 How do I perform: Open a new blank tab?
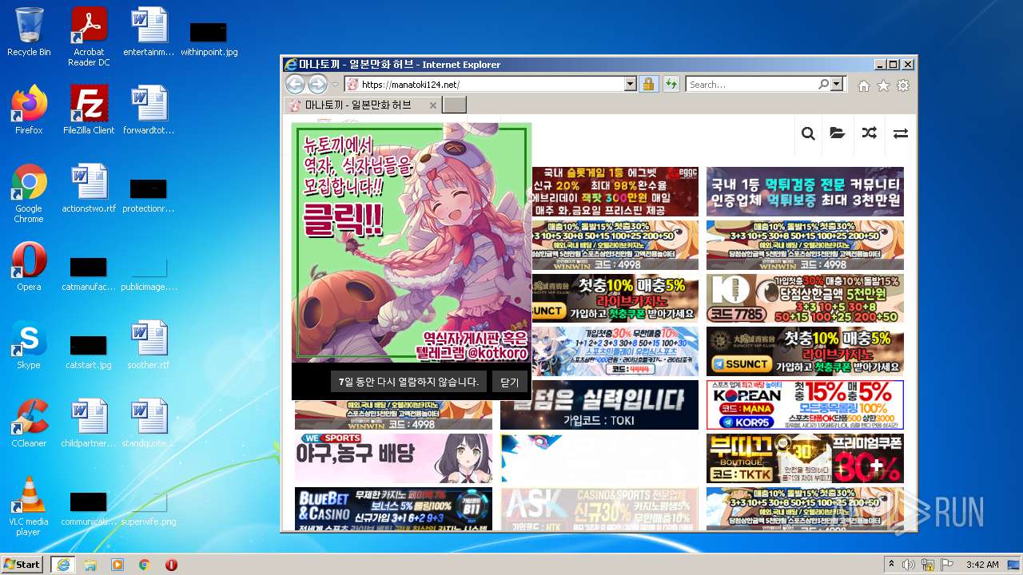[454, 105]
